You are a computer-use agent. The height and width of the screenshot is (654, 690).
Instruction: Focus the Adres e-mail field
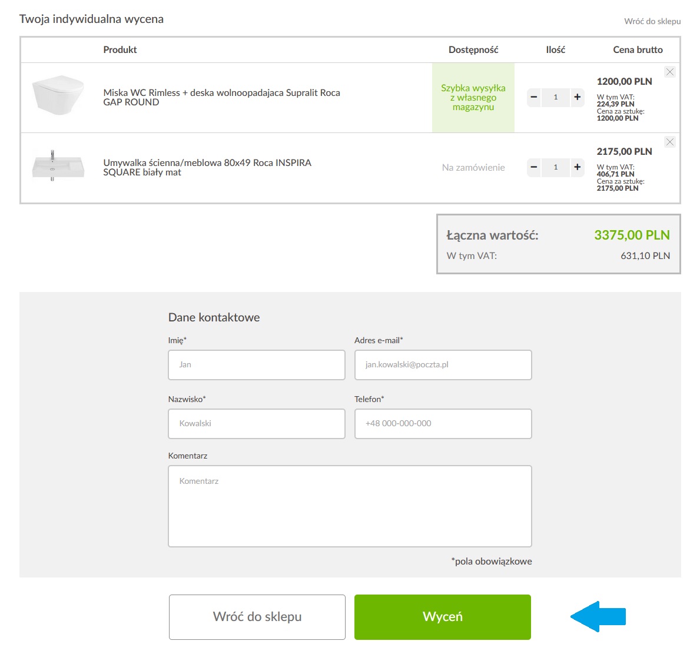[443, 365]
